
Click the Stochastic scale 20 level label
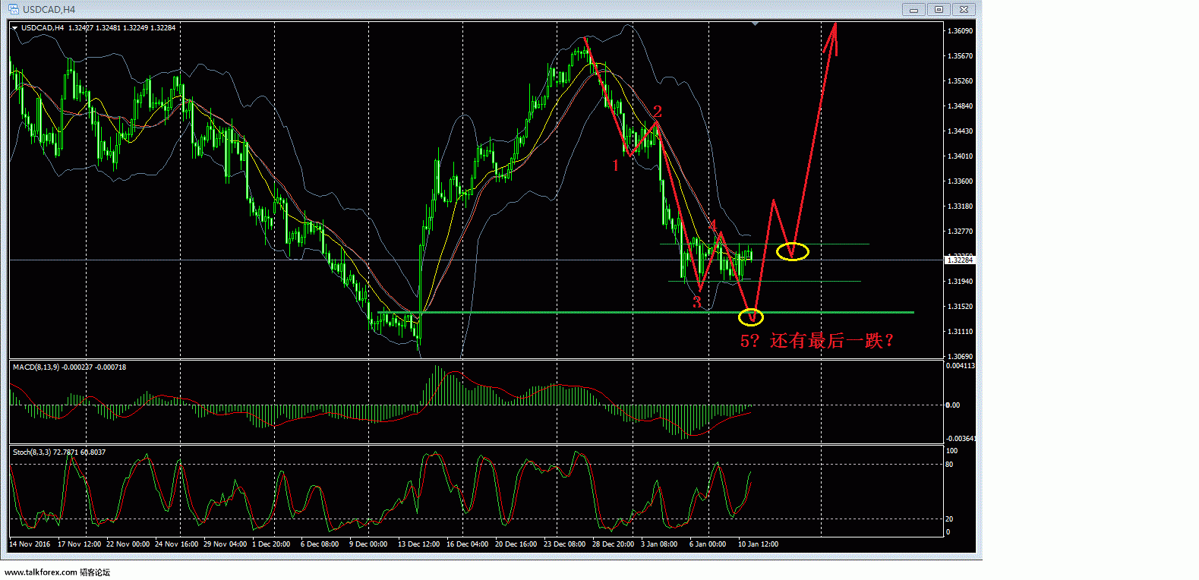click(949, 519)
